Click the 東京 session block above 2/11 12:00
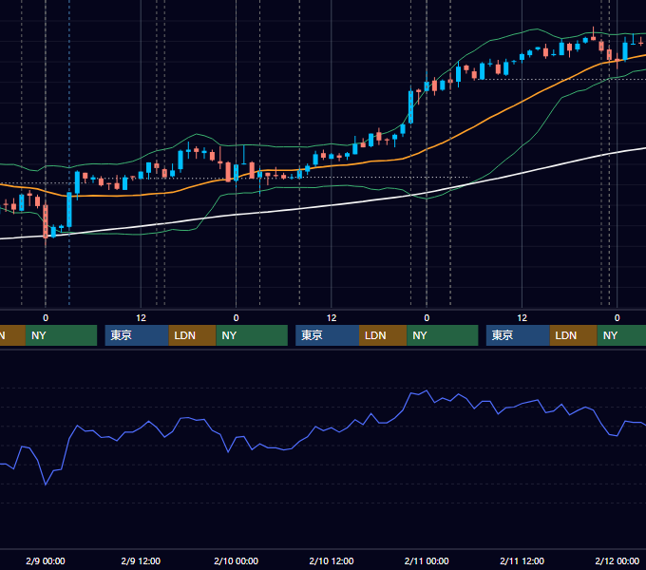This screenshot has height=570, width=646. pyautogui.click(x=518, y=335)
